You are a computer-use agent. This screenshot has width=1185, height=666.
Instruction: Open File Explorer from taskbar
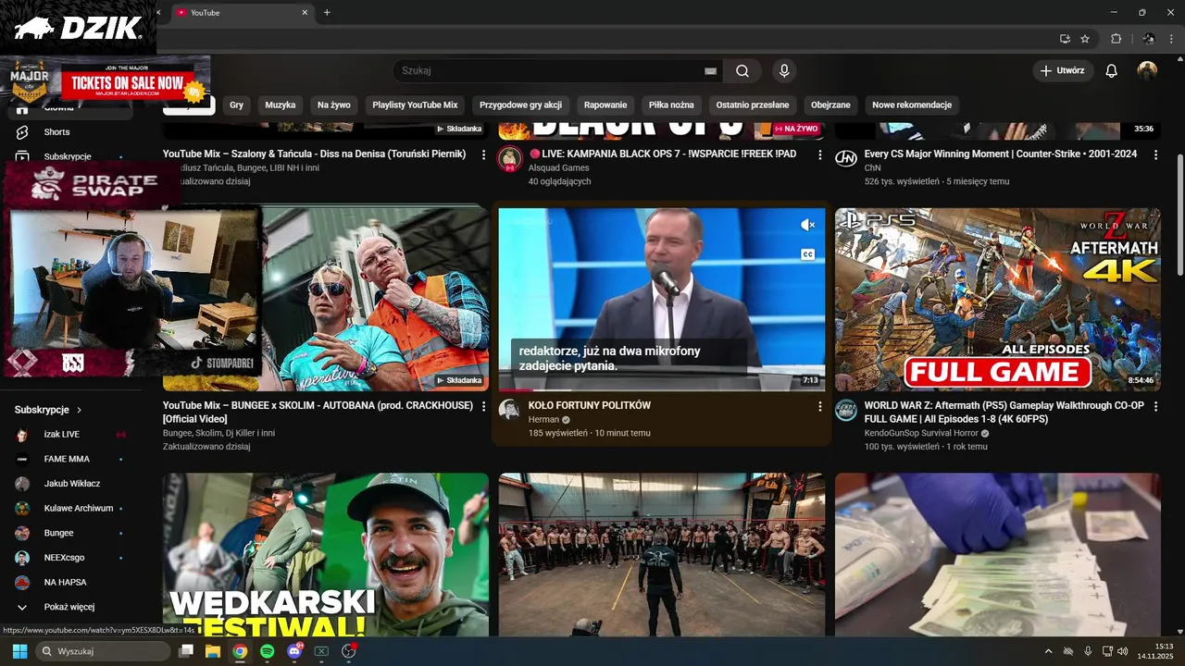click(x=212, y=651)
